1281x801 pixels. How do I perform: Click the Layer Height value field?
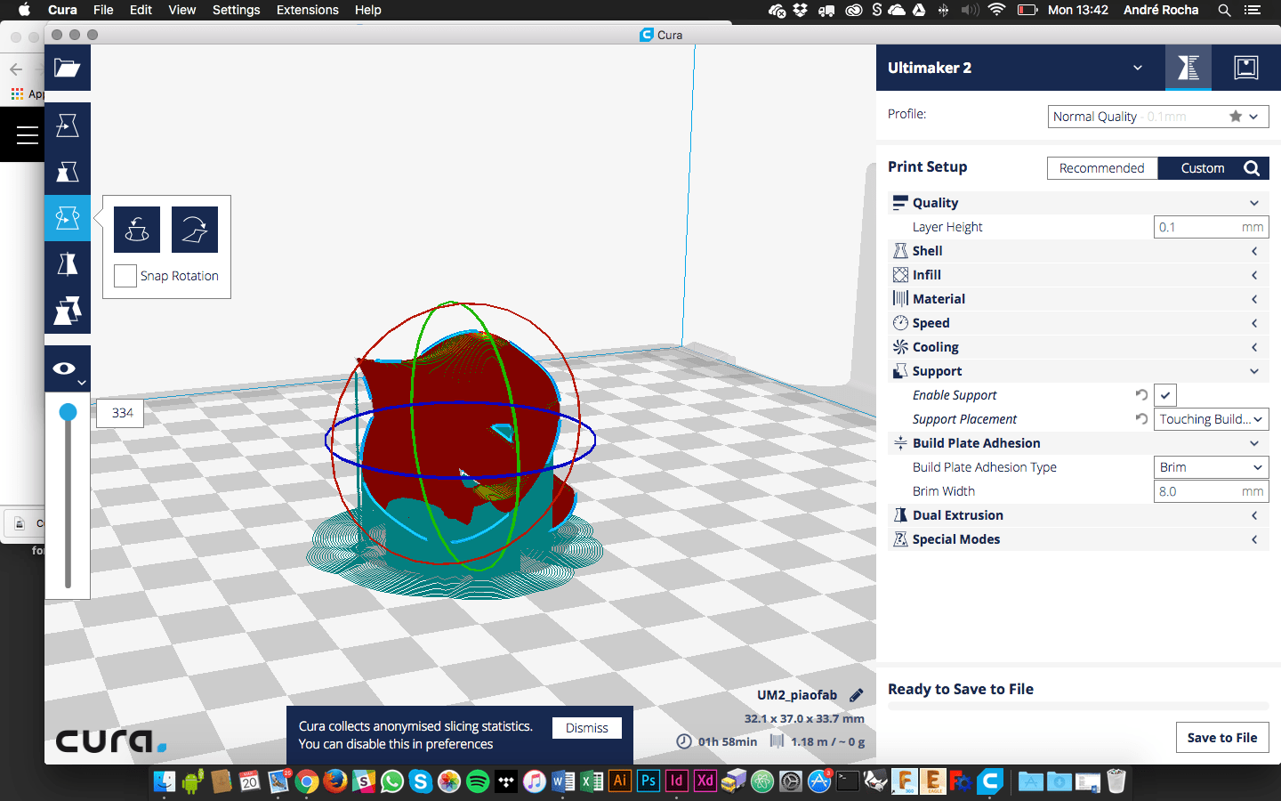coord(1211,227)
